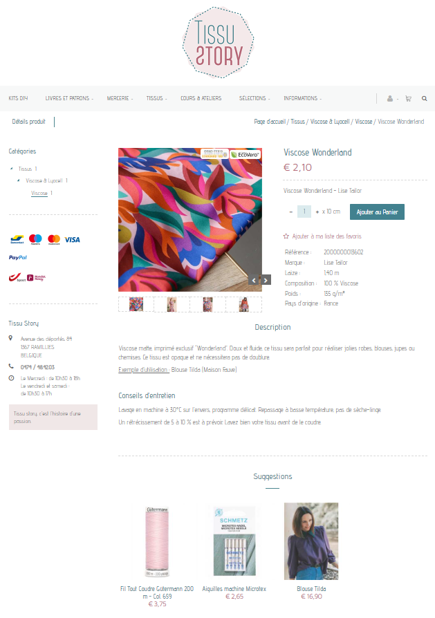
Task: Click Ajouter au Panier button
Action: (377, 212)
